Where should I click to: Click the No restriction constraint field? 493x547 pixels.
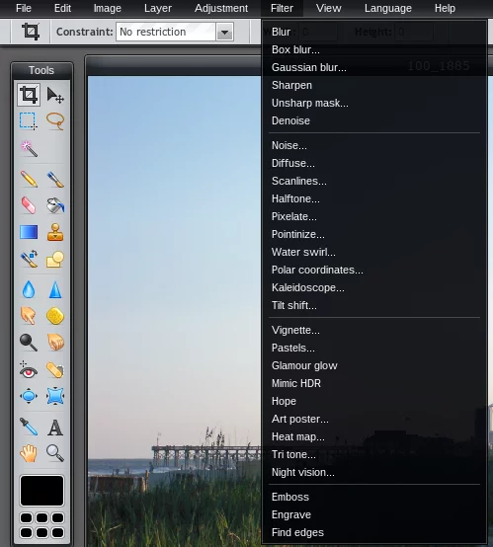[x=166, y=32]
